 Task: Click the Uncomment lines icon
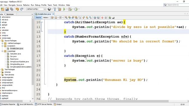pos(113,18)
